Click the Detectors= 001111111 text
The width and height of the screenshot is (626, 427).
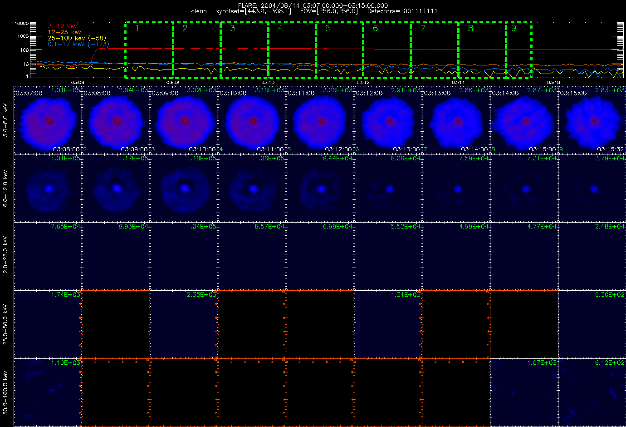tap(402, 11)
